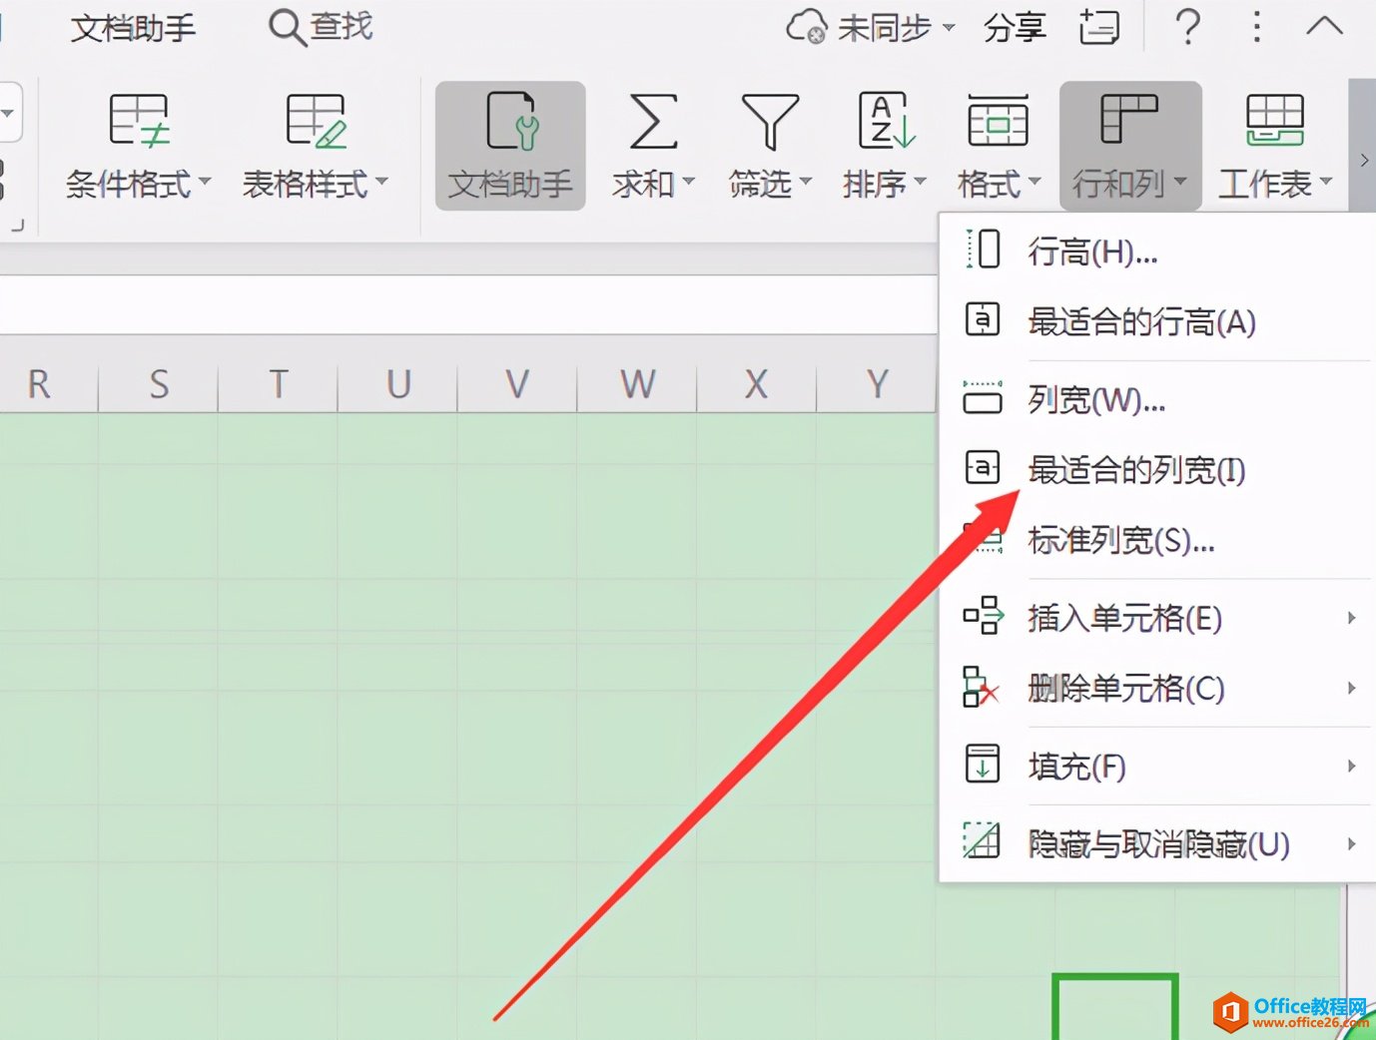
Task: Expand the 隐藏与取消隐藏 submenu arrow
Action: click(1351, 843)
